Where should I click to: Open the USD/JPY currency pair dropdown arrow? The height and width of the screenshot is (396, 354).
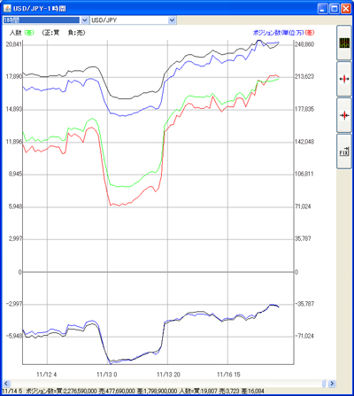172,20
